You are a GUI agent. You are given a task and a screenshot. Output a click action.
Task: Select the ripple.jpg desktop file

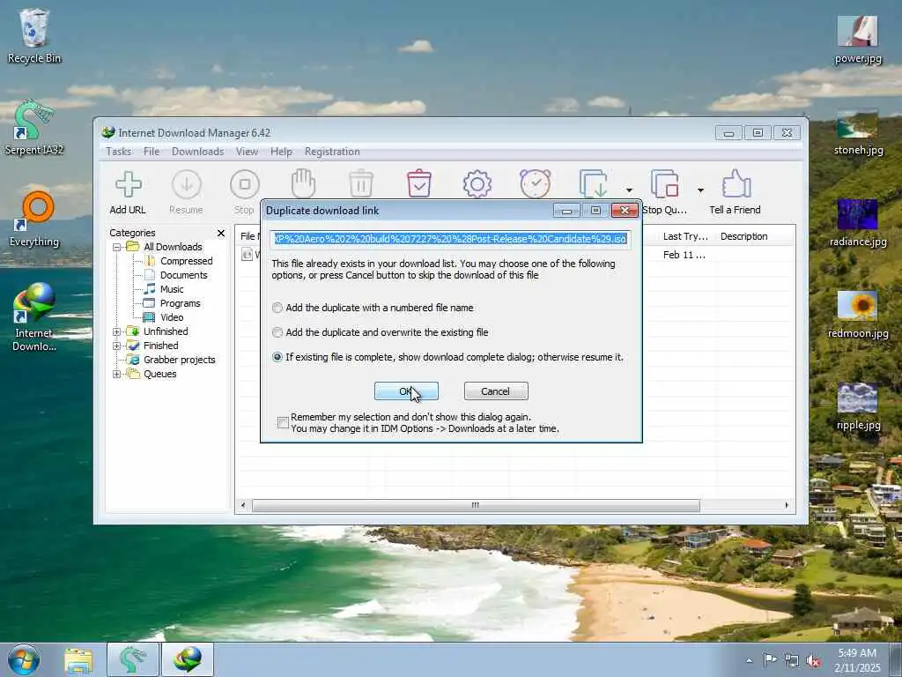(858, 407)
